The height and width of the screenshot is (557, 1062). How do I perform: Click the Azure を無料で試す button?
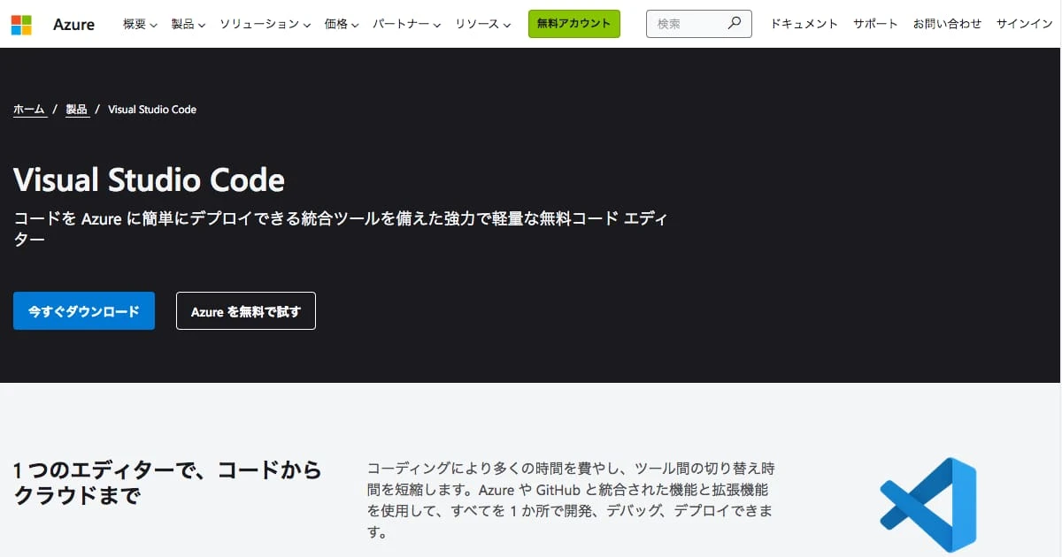246,311
